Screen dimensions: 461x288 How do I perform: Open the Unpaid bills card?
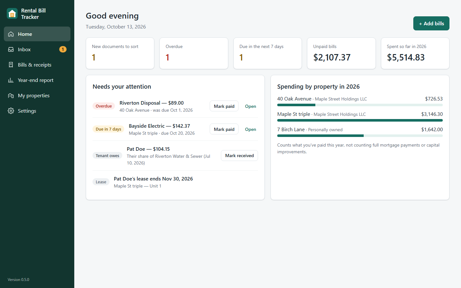point(341,53)
